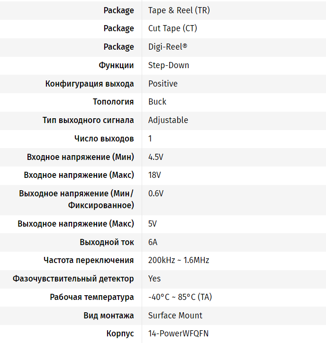Viewport: 326px width, 343px height.
Task: Click the "Выходной ток" label
Action: pos(107,242)
